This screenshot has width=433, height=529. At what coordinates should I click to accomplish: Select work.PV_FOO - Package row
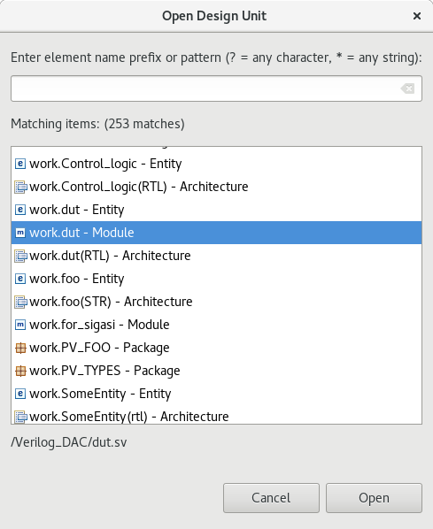click(x=216, y=348)
